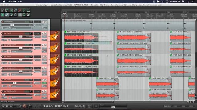The height and width of the screenshot is (110, 197).
Task: Click the time signature field in transport
Action: pos(96,106)
